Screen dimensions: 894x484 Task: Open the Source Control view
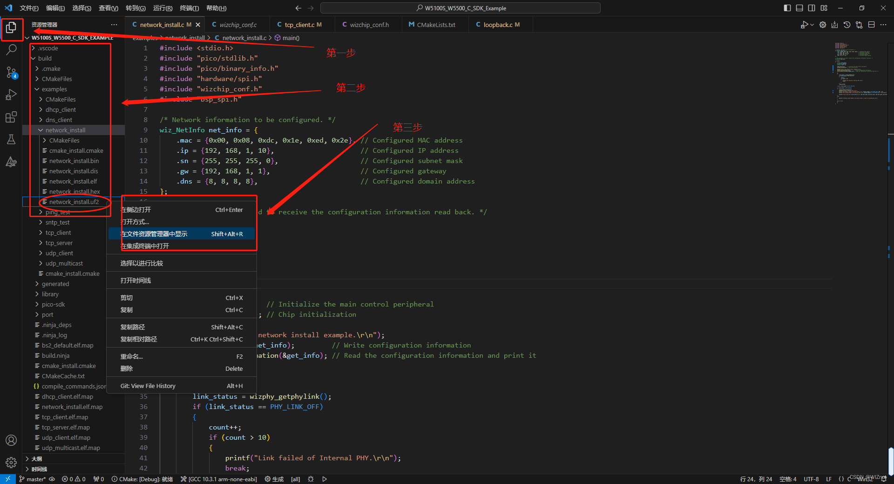pos(11,72)
